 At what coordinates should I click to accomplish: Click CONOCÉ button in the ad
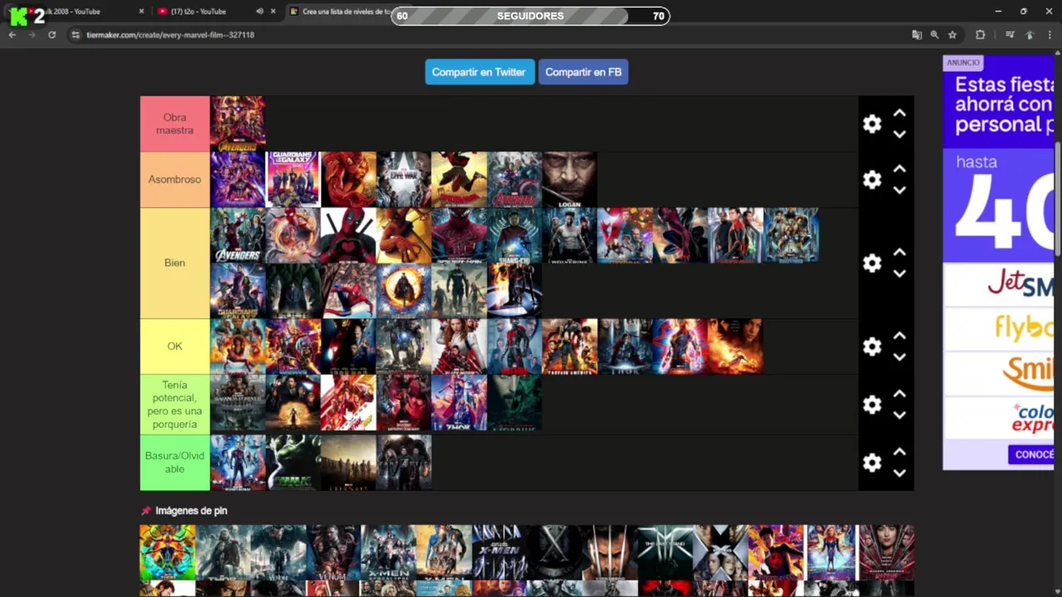pyautogui.click(x=1031, y=454)
